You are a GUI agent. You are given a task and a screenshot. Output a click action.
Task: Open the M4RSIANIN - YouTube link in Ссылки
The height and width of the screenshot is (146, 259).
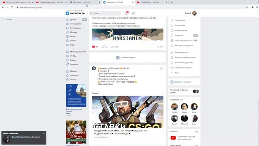[186, 137]
